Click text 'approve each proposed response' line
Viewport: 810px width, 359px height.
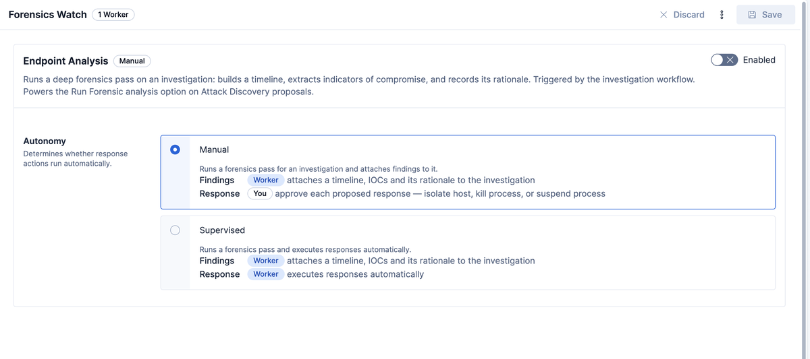click(x=440, y=193)
